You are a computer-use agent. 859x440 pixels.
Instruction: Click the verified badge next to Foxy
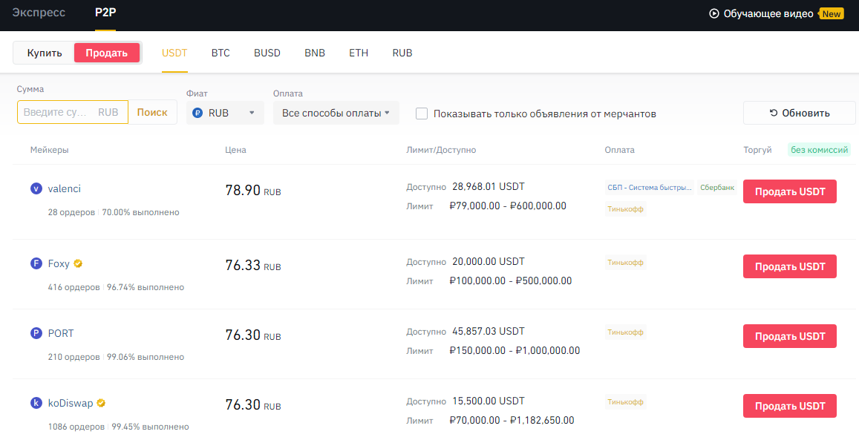point(77,263)
